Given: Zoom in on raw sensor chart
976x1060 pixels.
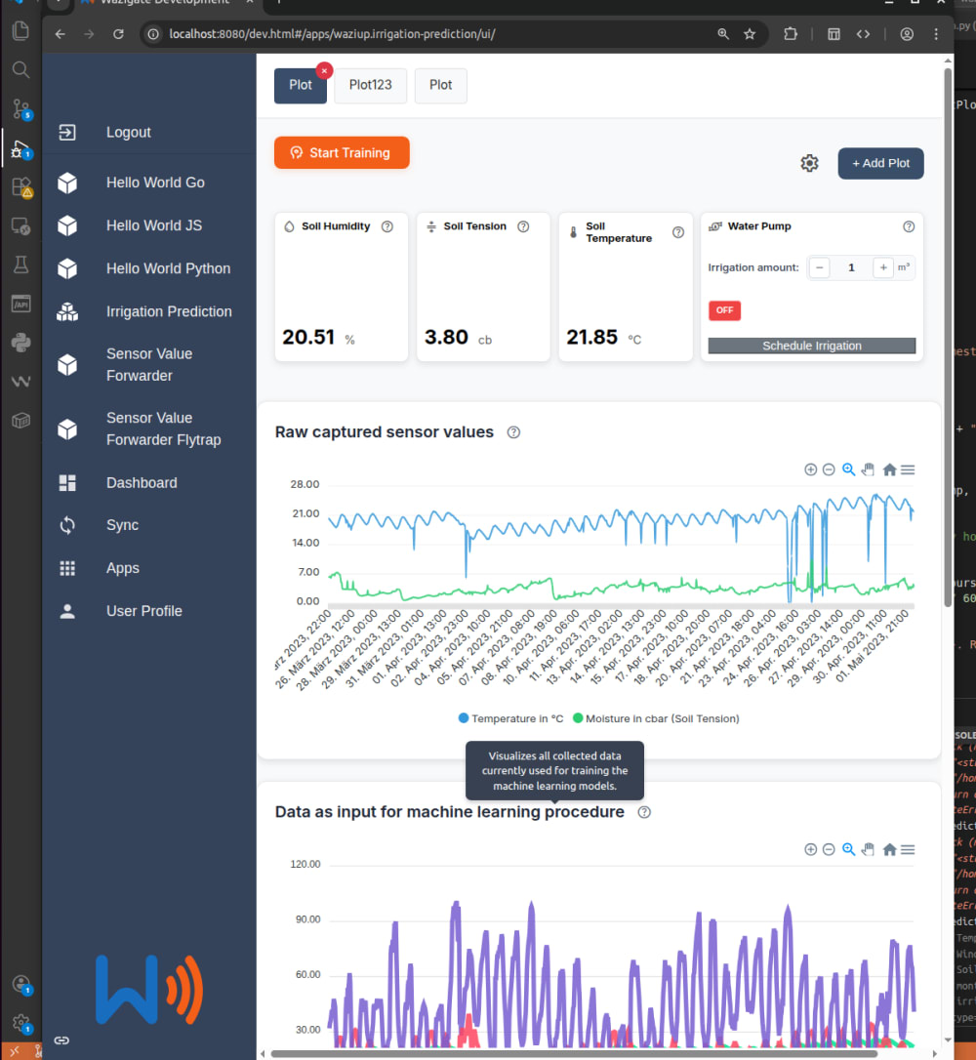Looking at the screenshot, I should [x=810, y=469].
